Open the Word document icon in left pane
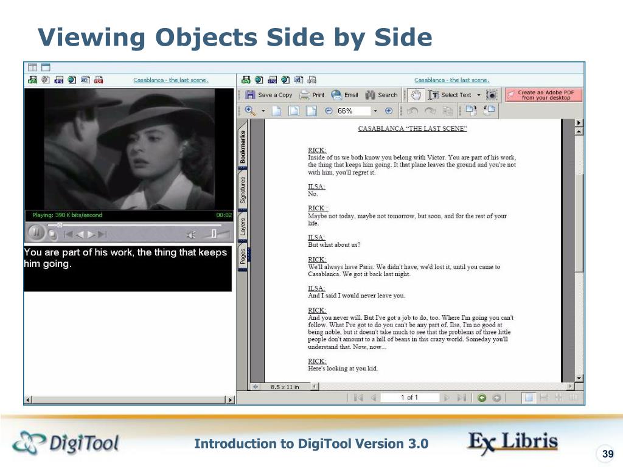 (x=85, y=80)
